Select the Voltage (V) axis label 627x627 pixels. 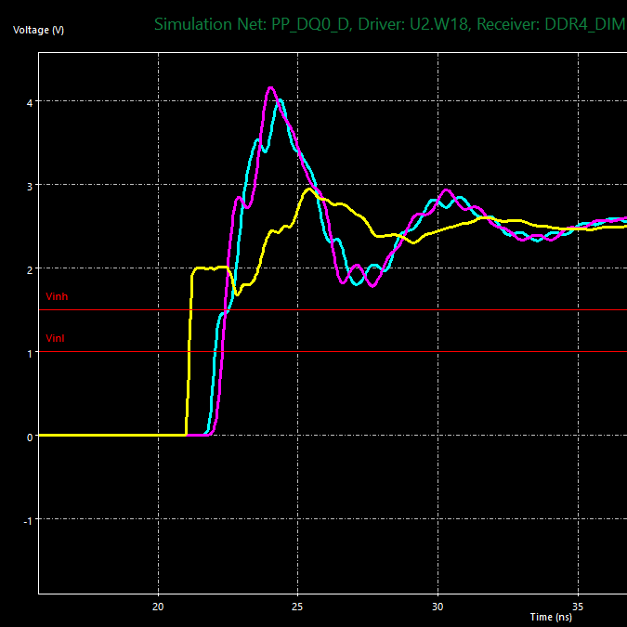pyautogui.click(x=38, y=30)
